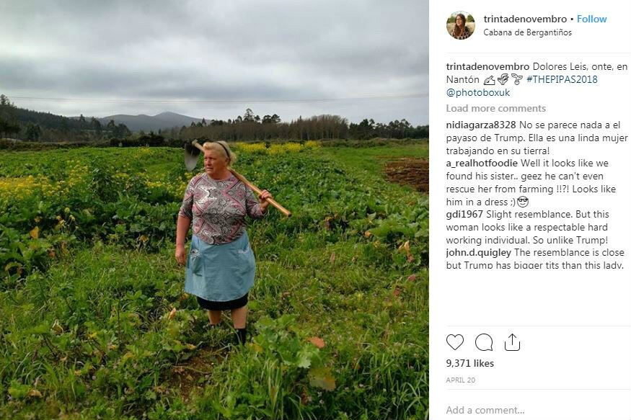Open john.d.quigley's commenter profile

click(x=479, y=252)
